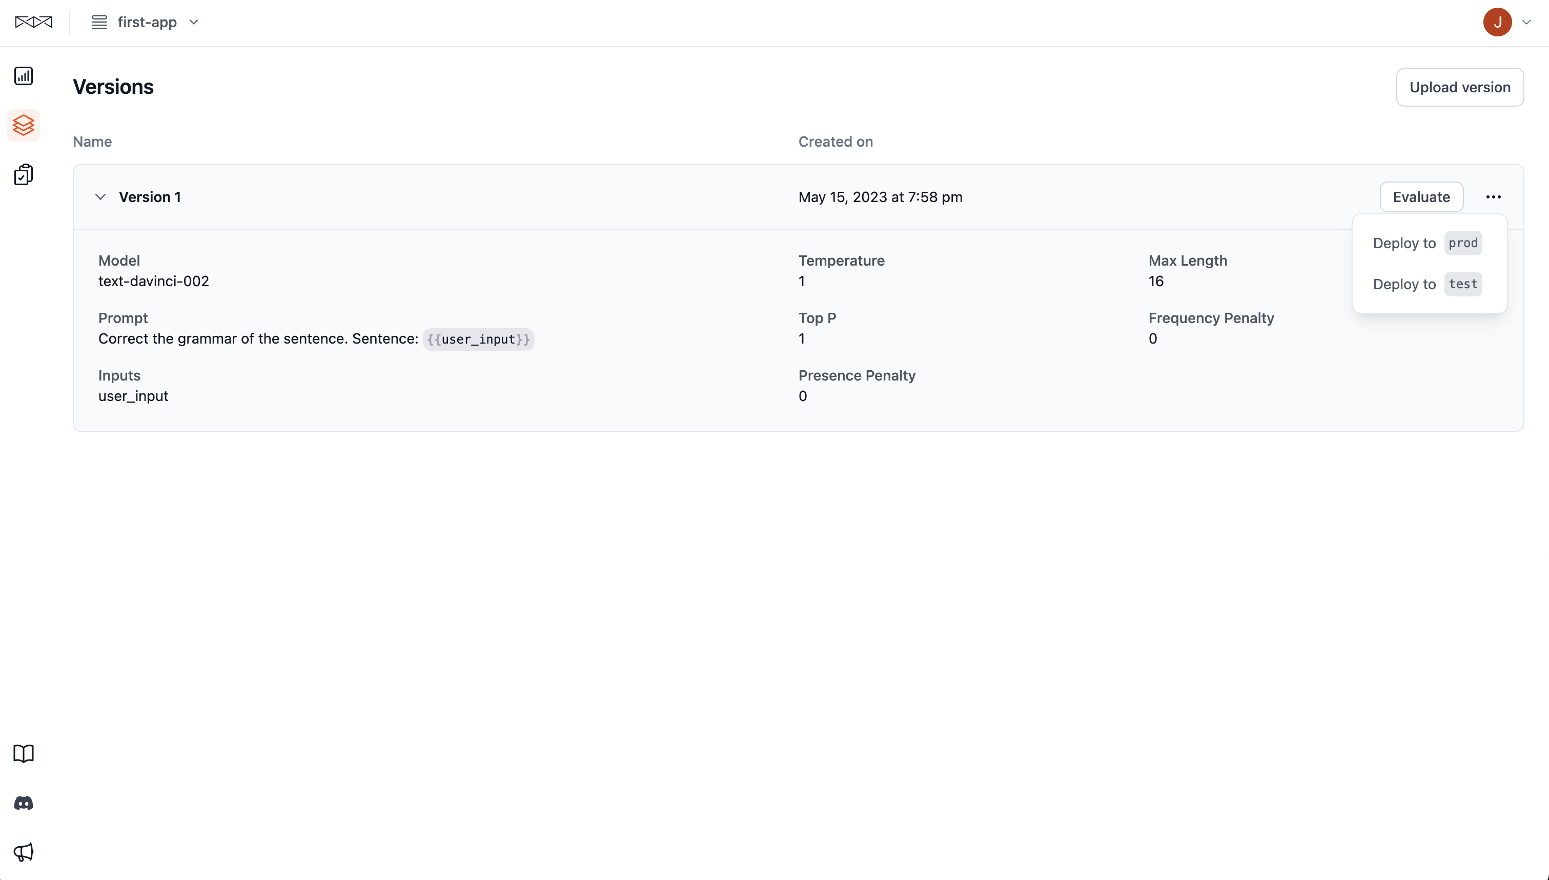Click the Version 1 row title
The width and height of the screenshot is (1549, 880).
150,197
